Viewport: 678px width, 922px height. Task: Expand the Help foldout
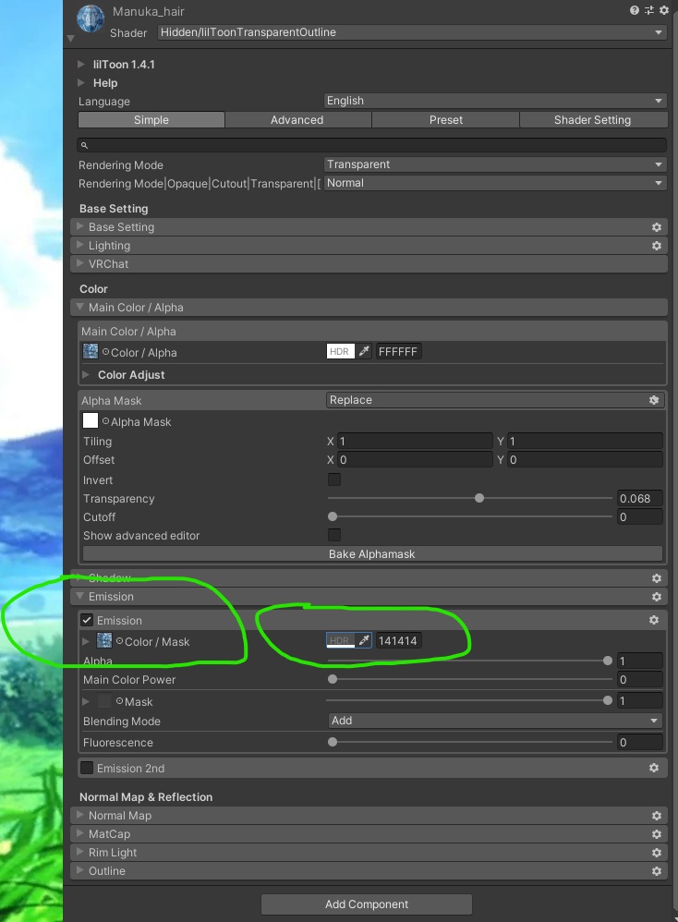[81, 83]
